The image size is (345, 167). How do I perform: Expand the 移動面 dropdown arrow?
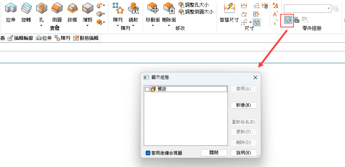pos(152,26)
